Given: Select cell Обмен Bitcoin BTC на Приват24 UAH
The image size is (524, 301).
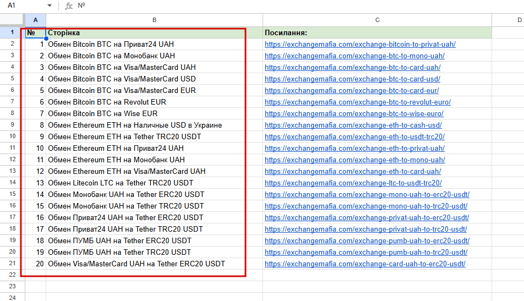Looking at the screenshot, I should 154,44.
